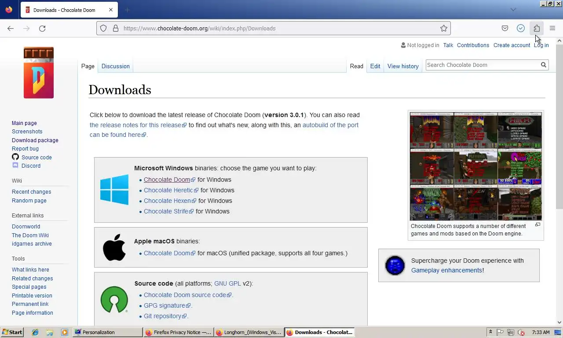Select the Read tab
The height and width of the screenshot is (338, 563).
pos(357,66)
